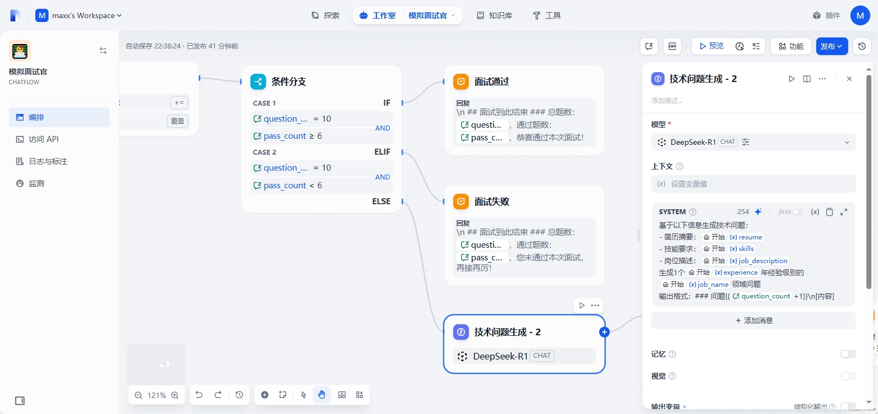Select the 条件分支 condition node header
Viewport: 878px width, 414px height.
click(x=322, y=81)
